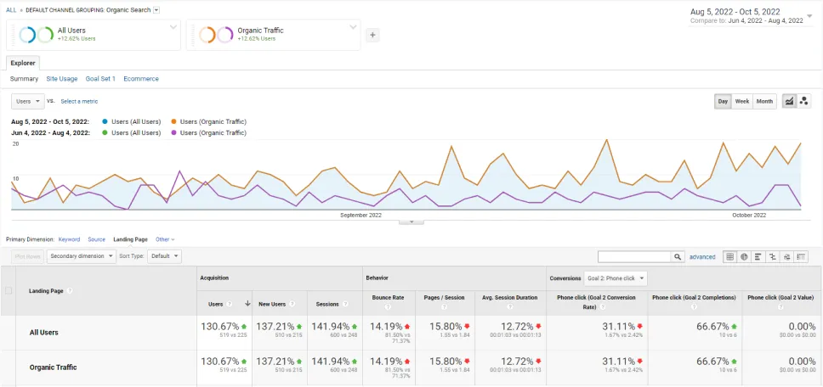This screenshot has height=387, width=823.
Task: Click the search magnifier icon in table filter
Action: [678, 257]
